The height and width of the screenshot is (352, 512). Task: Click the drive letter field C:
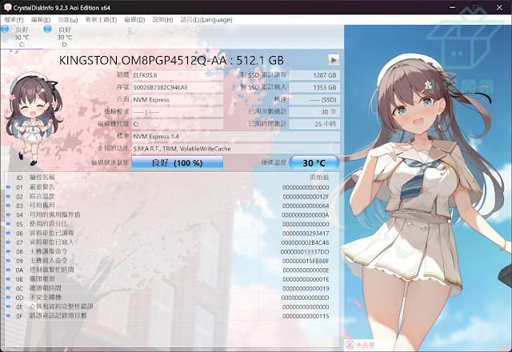click(x=178, y=124)
